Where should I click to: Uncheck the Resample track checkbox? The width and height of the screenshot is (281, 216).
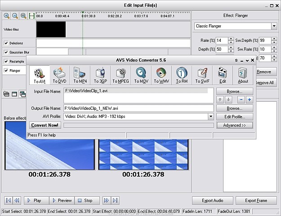[x=6, y=61]
